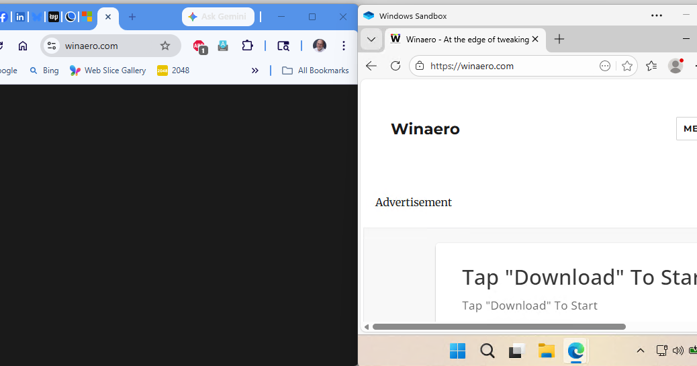This screenshot has width=697, height=366.
Task: Add page to favorites in Edge
Action: tap(626, 66)
